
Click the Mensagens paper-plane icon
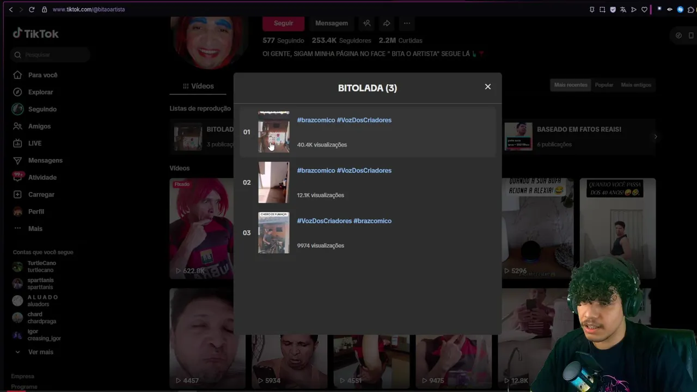click(17, 160)
